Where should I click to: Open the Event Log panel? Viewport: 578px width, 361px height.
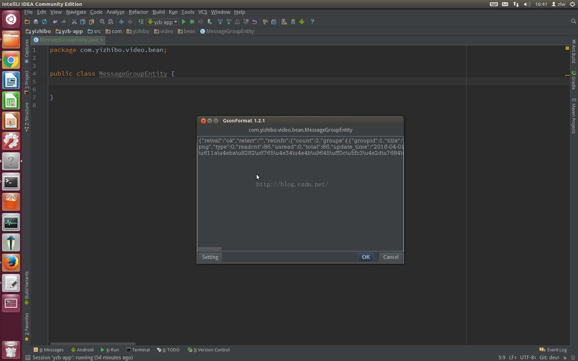(x=553, y=350)
